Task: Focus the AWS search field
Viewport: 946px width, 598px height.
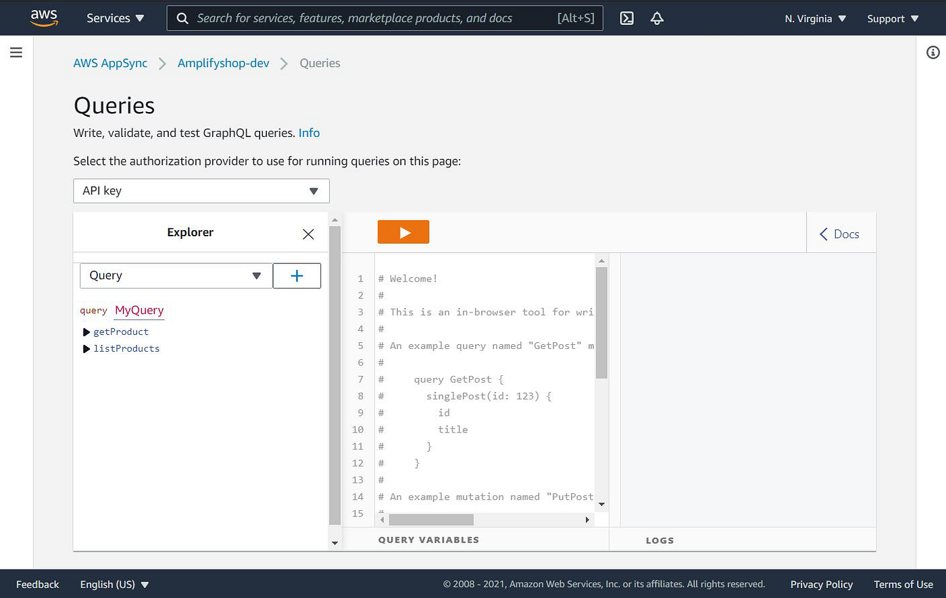Action: [385, 18]
